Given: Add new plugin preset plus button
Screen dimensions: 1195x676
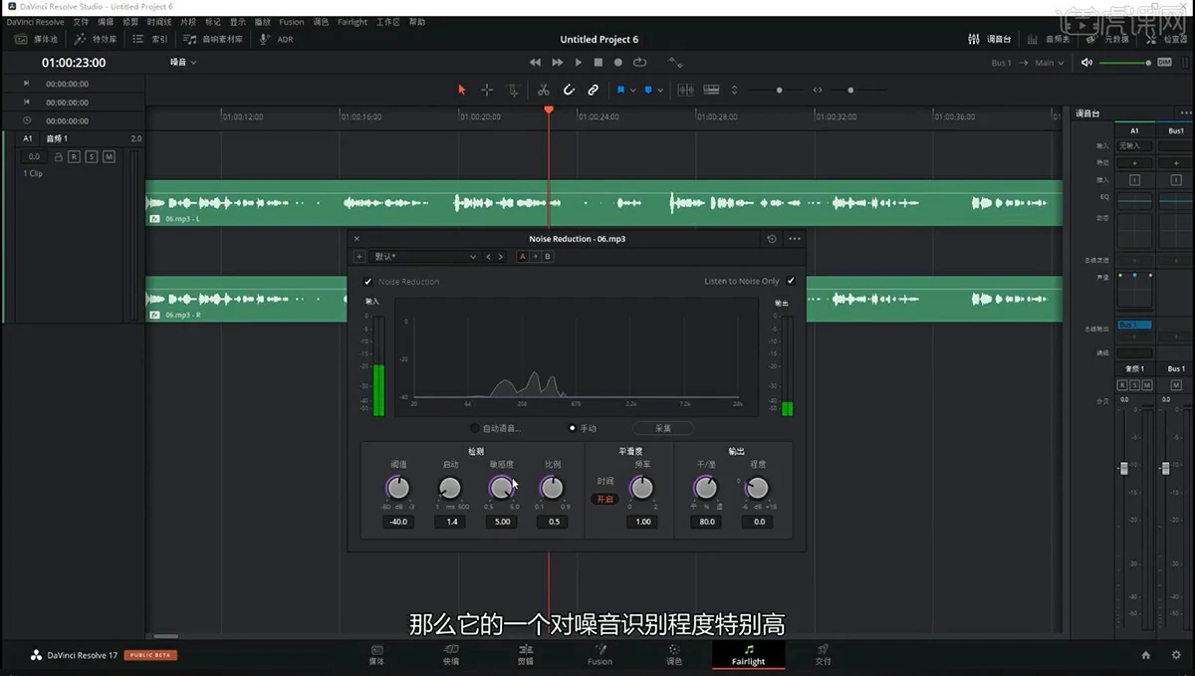Looking at the screenshot, I should (x=359, y=257).
